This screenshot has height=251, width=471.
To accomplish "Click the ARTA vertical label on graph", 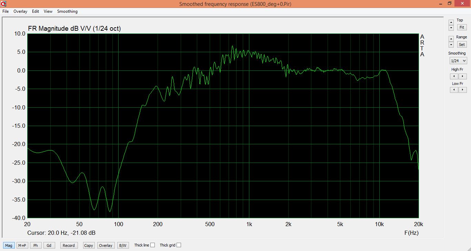I will click(422, 46).
